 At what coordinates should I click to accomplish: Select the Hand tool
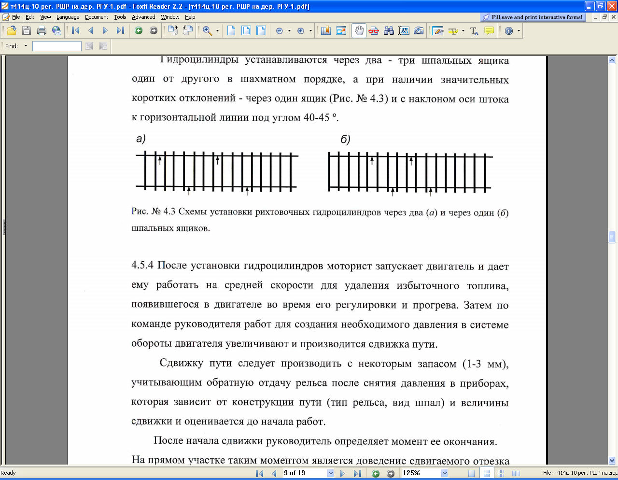[359, 31]
